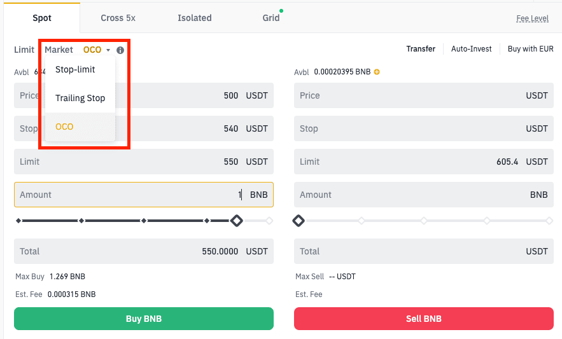Switch to Isolated margin tab
Viewport: 562px width, 339px height.
point(194,18)
